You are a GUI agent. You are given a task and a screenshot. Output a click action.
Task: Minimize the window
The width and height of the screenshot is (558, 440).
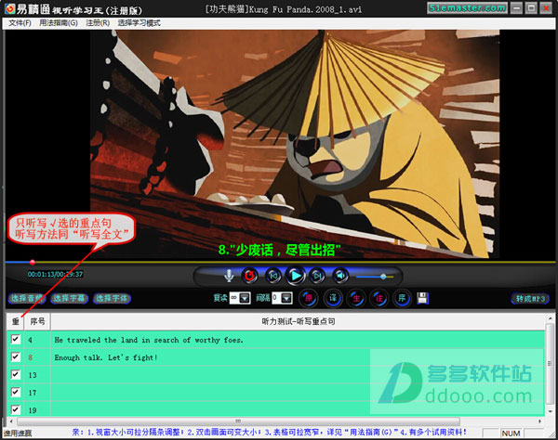coord(516,7)
